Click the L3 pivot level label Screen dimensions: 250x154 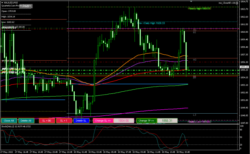(194, 115)
